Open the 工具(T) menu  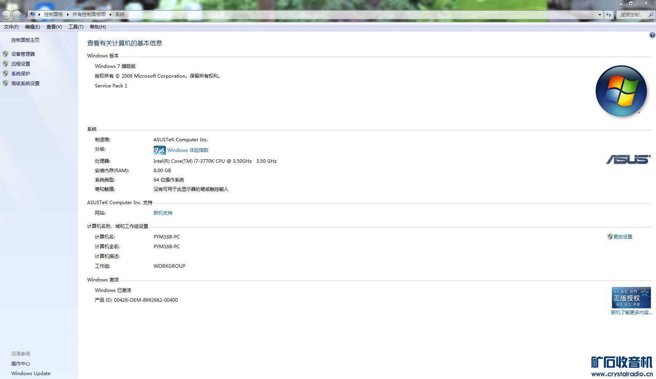click(x=76, y=27)
